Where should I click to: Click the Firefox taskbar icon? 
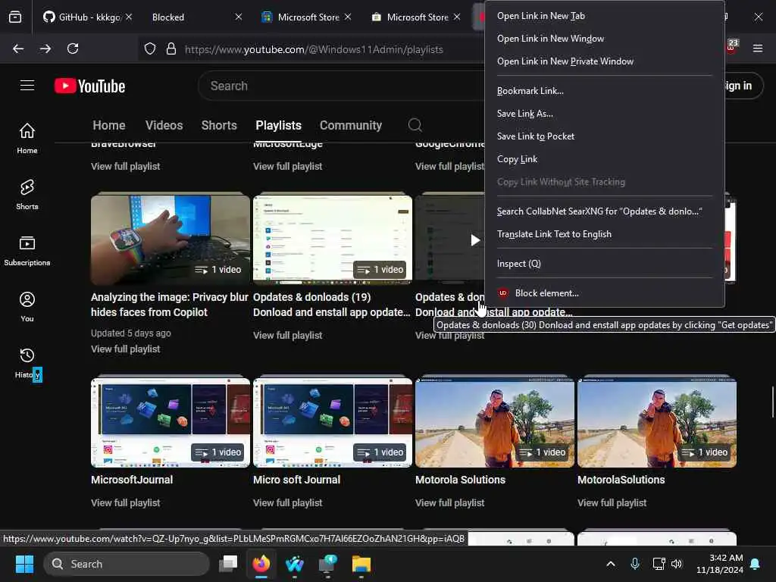(261, 564)
